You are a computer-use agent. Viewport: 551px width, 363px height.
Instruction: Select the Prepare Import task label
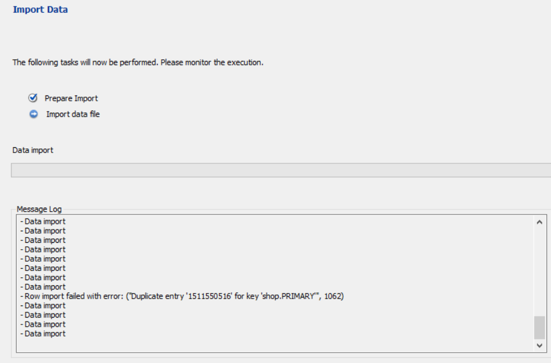[x=71, y=98]
